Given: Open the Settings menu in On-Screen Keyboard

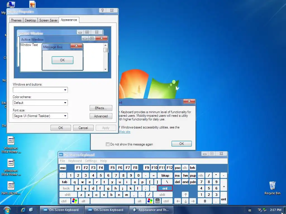Looking at the screenshot, I should [91, 161].
